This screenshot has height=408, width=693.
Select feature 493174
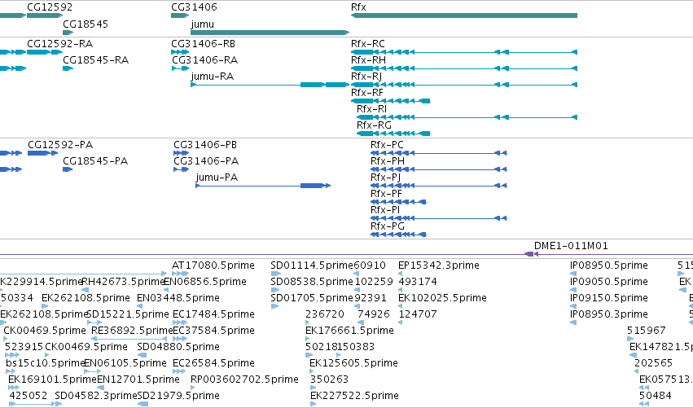point(418,282)
